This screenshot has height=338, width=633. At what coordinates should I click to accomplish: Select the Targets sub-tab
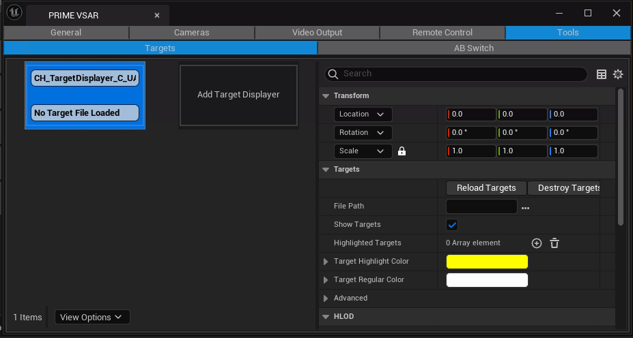pos(160,48)
